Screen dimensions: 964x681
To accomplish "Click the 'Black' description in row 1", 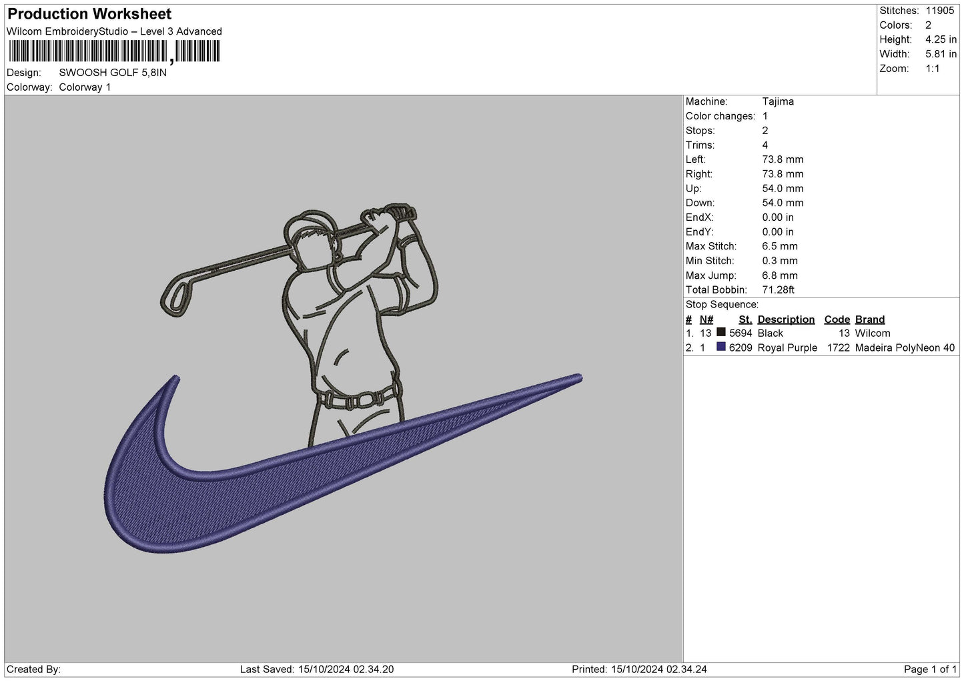I will coord(771,333).
